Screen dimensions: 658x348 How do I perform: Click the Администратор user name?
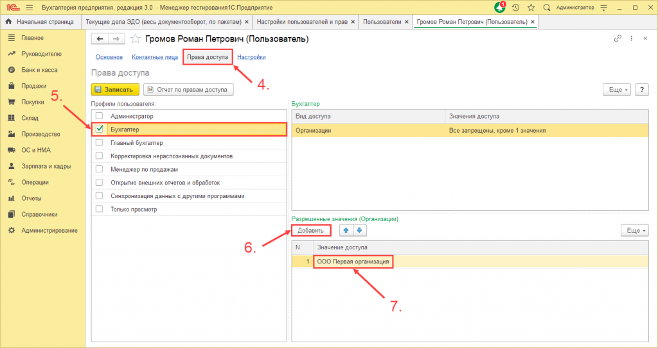click(x=575, y=8)
